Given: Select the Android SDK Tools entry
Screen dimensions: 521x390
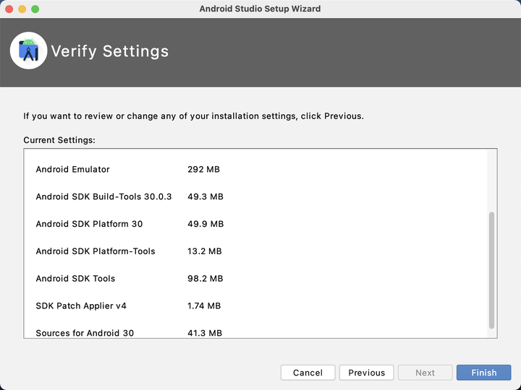Looking at the screenshot, I should (75, 278).
